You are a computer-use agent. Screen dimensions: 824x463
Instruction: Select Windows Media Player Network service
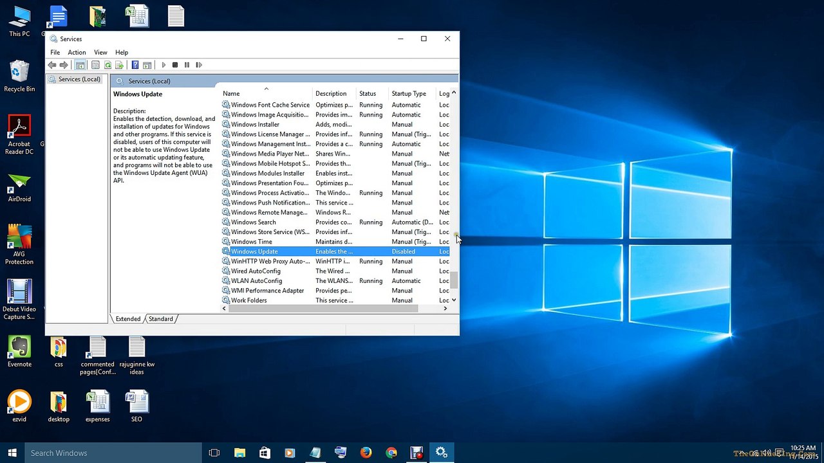(x=336, y=154)
